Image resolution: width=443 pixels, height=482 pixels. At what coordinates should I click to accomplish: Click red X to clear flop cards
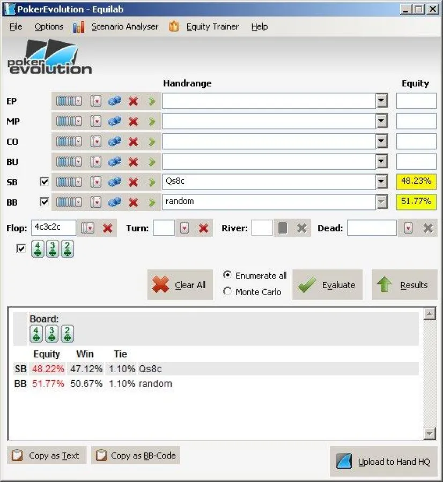click(107, 228)
